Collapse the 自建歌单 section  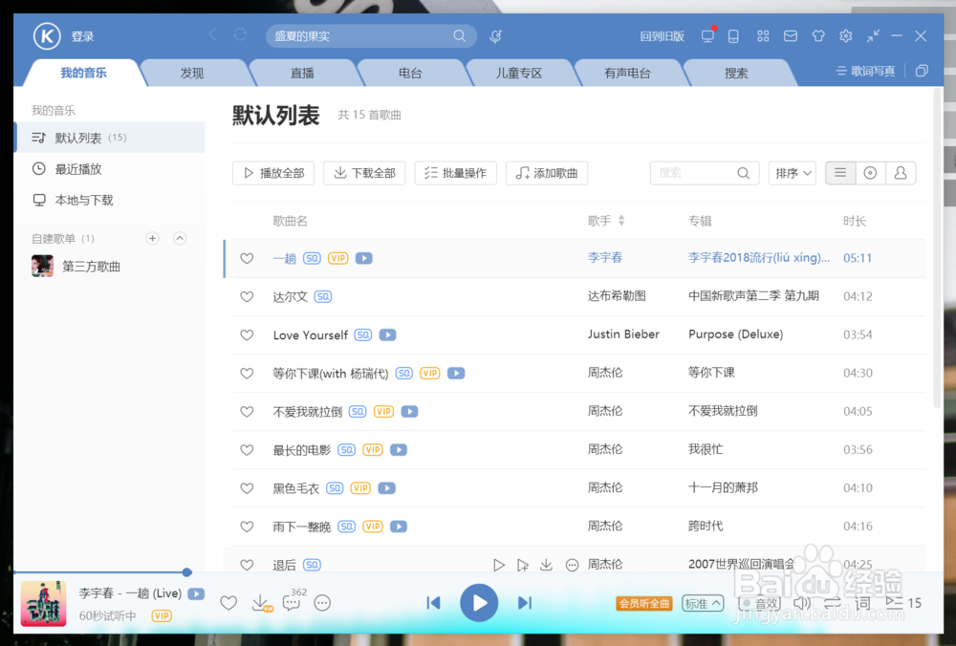(x=180, y=238)
